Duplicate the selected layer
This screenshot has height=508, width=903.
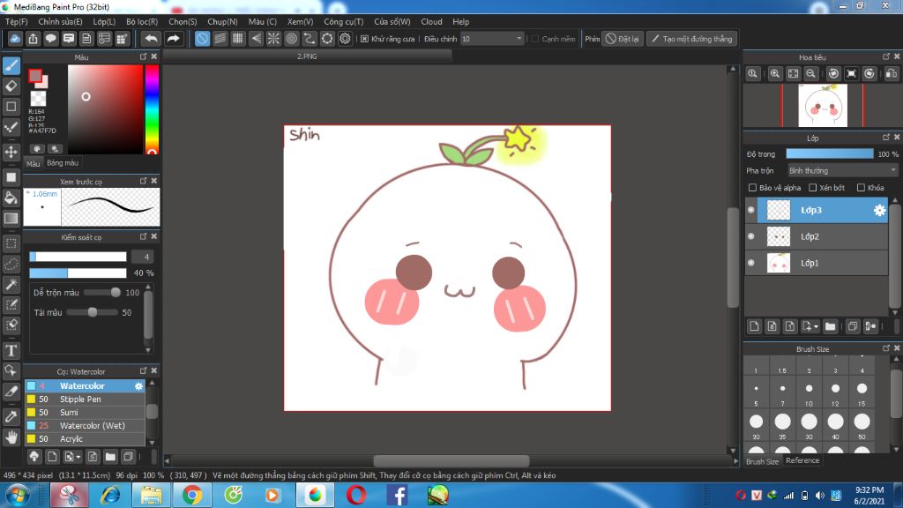tap(853, 326)
